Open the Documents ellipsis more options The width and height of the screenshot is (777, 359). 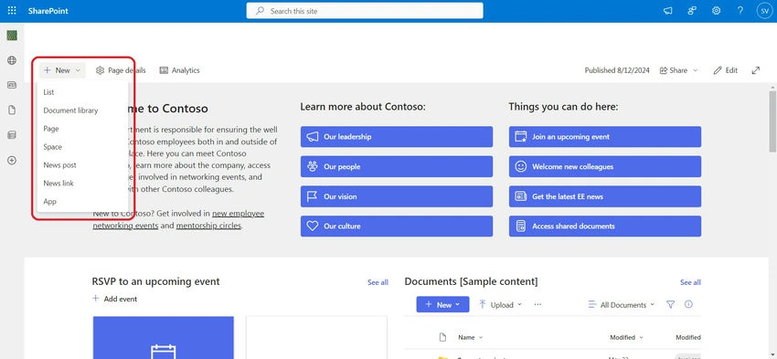538,304
